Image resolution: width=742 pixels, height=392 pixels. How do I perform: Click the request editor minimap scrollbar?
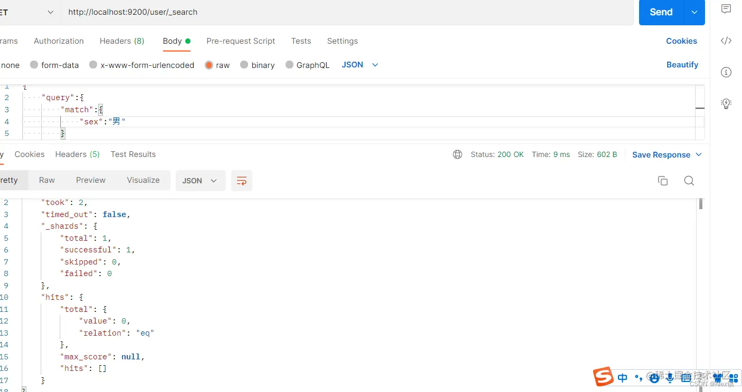pos(700,113)
